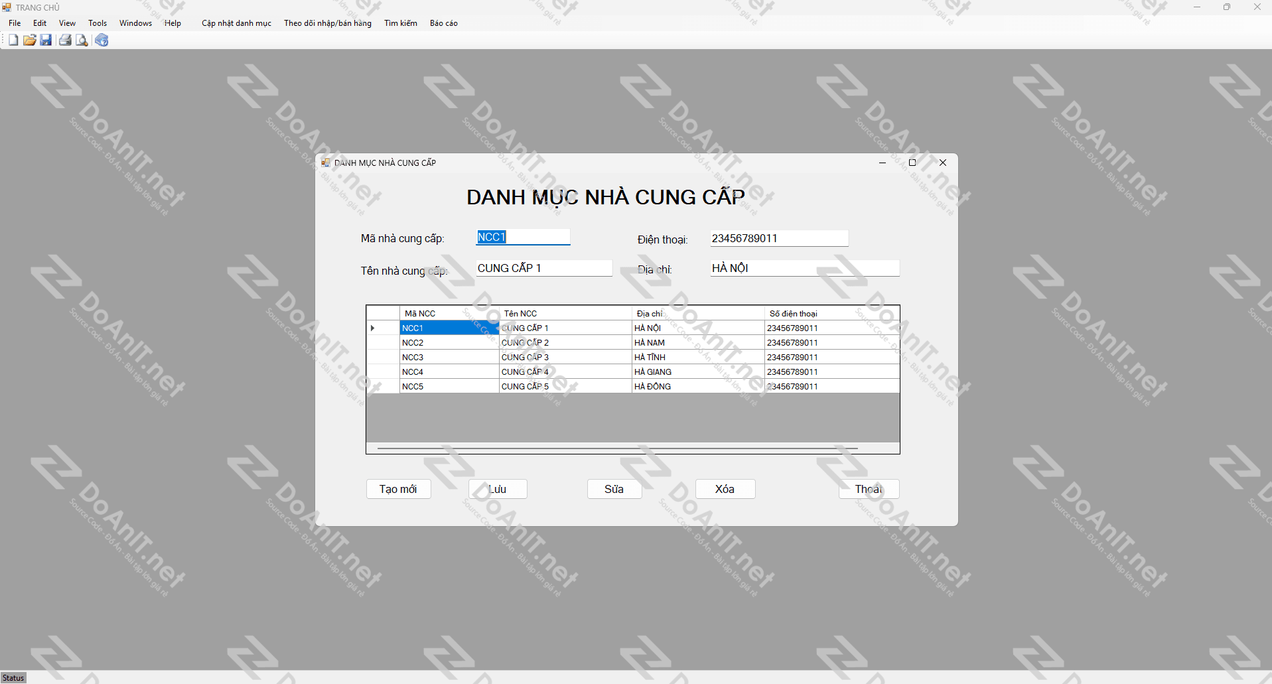Image resolution: width=1272 pixels, height=684 pixels.
Task: Click the HÀ GIANG address cell
Action: click(x=698, y=372)
